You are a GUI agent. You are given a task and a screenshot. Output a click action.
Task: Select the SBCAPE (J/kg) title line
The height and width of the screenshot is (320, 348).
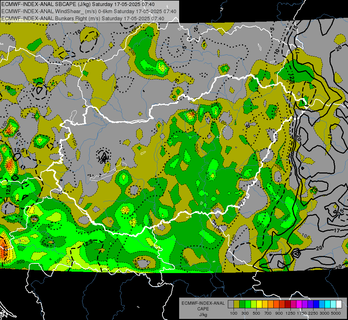(78, 4)
